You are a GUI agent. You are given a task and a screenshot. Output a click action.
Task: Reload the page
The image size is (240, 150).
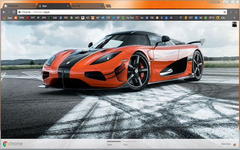point(14,12)
